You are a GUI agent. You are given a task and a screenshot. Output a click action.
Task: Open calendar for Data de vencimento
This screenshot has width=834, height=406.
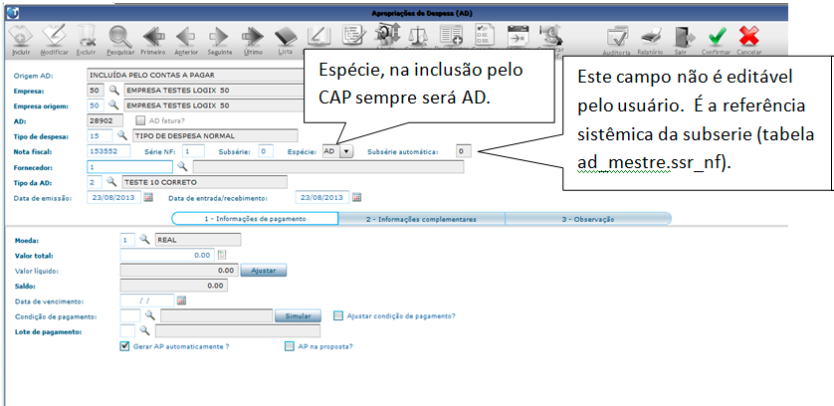pyautogui.click(x=182, y=301)
